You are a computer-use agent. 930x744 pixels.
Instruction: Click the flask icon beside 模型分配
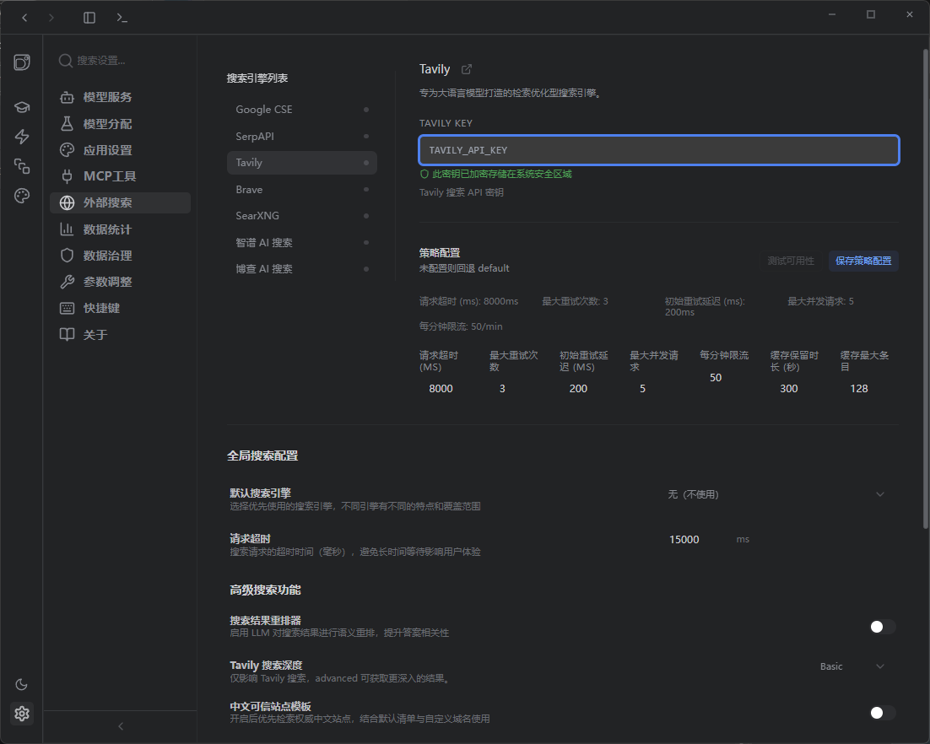pyautogui.click(x=67, y=123)
